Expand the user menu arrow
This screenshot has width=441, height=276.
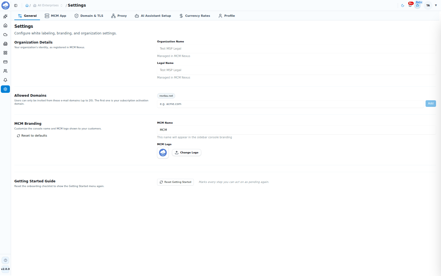(436, 6)
